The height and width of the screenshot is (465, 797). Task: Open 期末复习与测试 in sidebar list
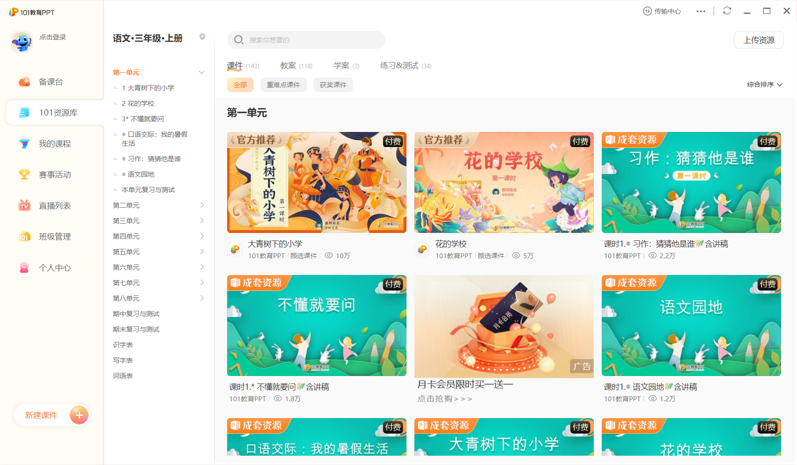pyautogui.click(x=136, y=329)
